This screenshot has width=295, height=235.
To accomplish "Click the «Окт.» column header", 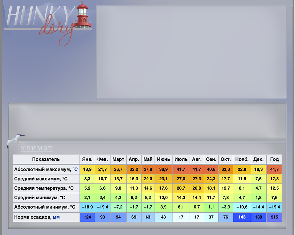I will tap(226, 159).
